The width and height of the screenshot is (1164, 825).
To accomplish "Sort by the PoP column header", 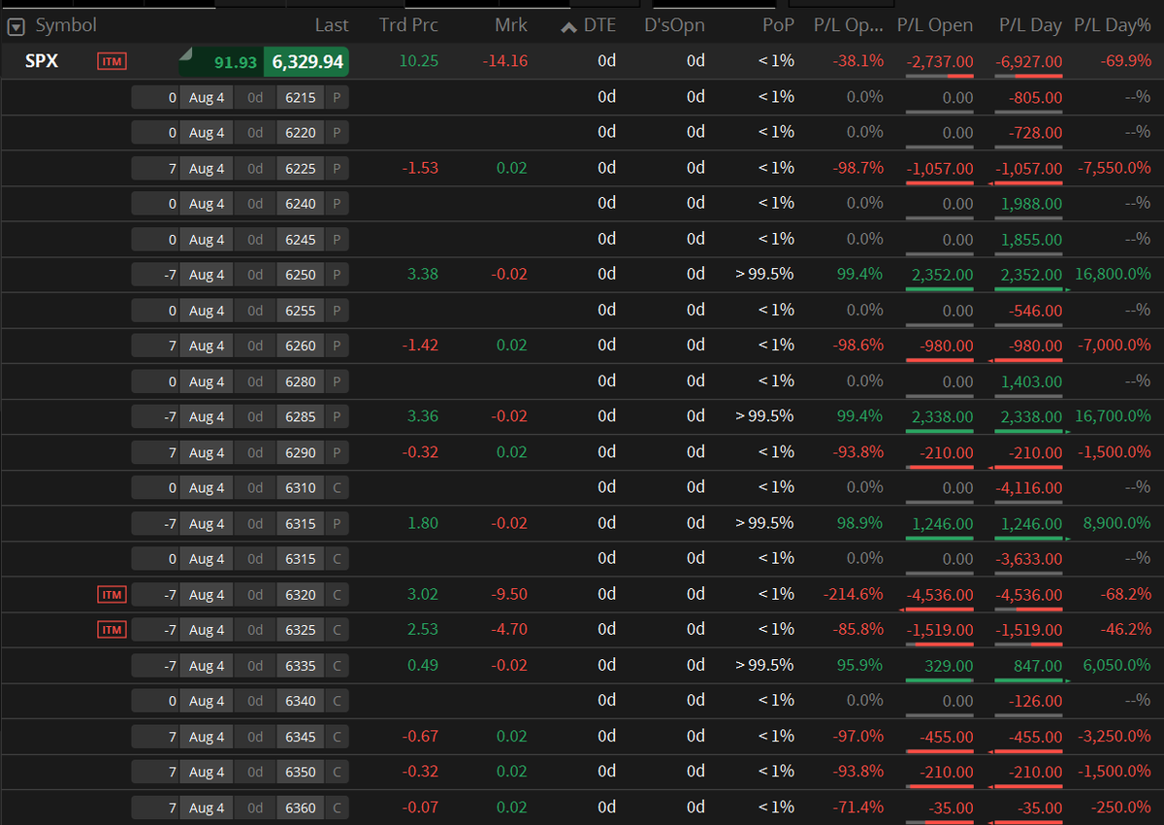I will coord(778,26).
